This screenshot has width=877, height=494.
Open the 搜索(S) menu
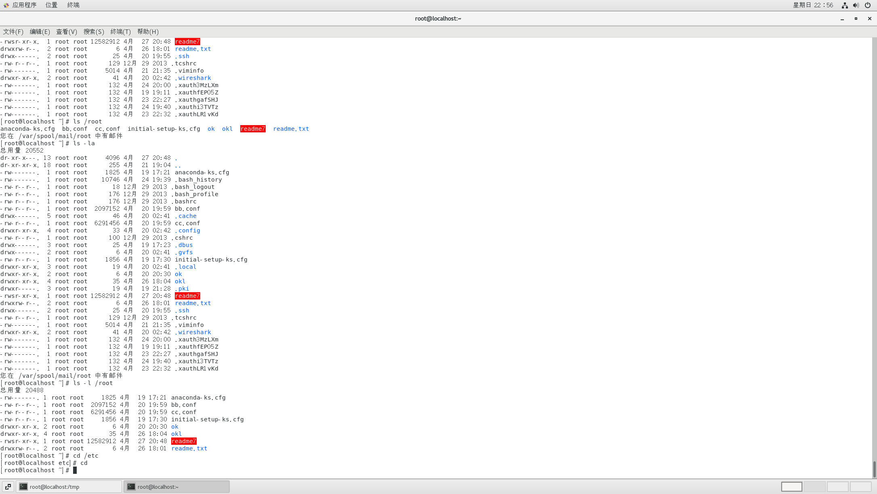click(94, 31)
